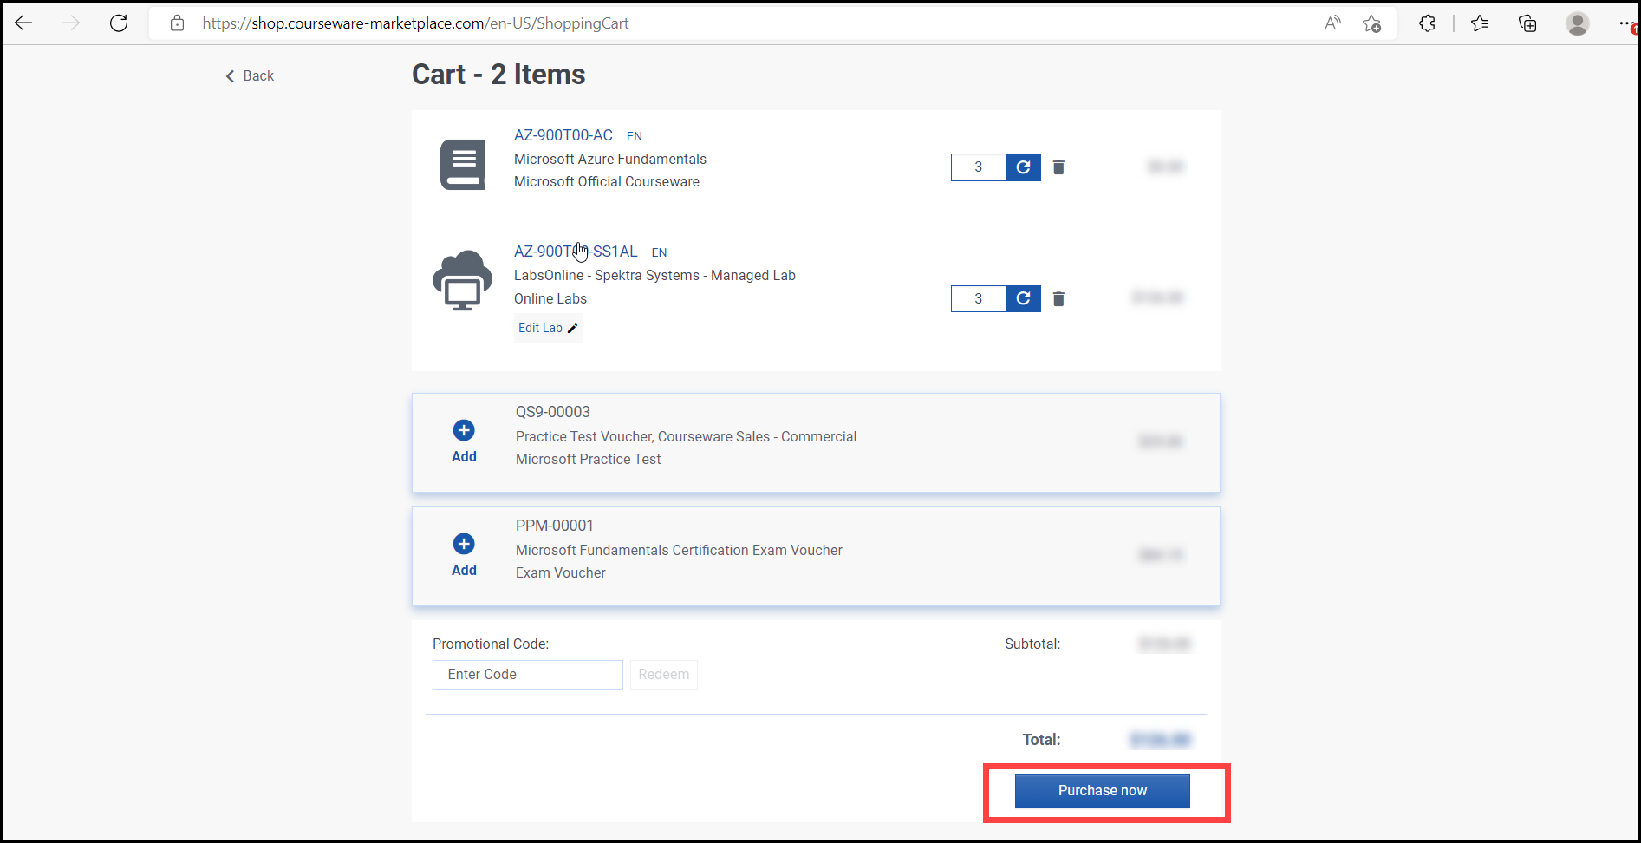Update quantity for Microsoft Azure Fundamentals courseware
The height and width of the screenshot is (843, 1641).
coord(1023,167)
